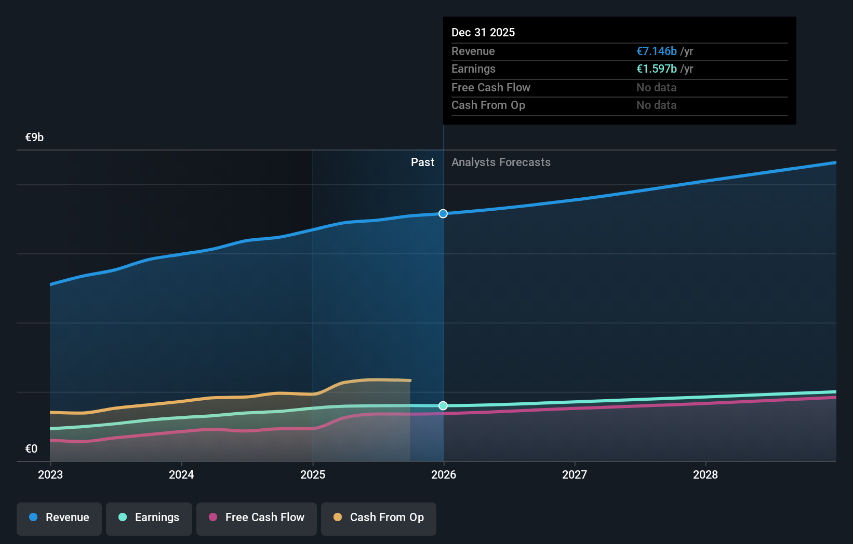Switch to the Analysts Forecasts section
Viewport: 853px width, 544px height.
[500, 162]
